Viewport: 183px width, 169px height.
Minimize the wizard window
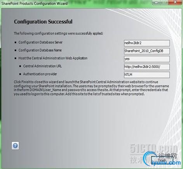(x=157, y=2)
